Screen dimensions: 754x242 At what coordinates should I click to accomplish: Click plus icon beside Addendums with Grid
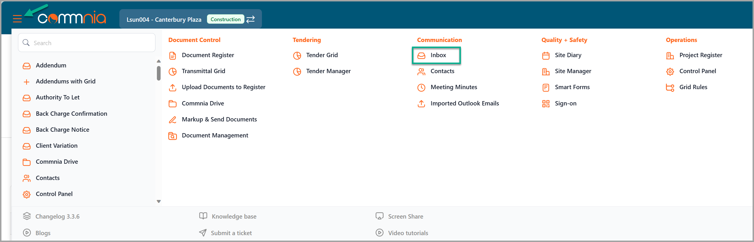pos(26,82)
